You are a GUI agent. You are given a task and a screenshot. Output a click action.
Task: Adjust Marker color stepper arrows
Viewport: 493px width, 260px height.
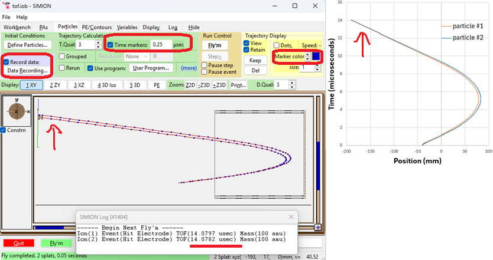(308, 57)
